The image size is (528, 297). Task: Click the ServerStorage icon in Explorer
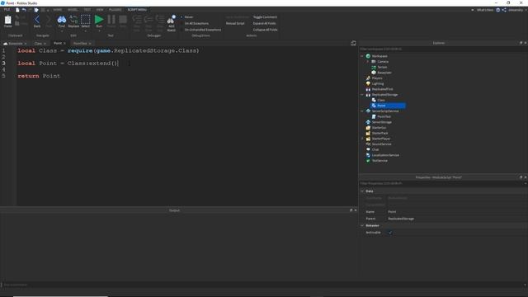click(368, 122)
